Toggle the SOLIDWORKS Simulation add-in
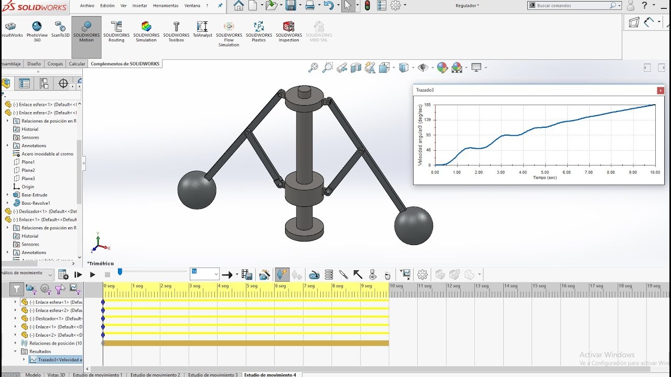This screenshot has height=377, width=671. point(146,32)
